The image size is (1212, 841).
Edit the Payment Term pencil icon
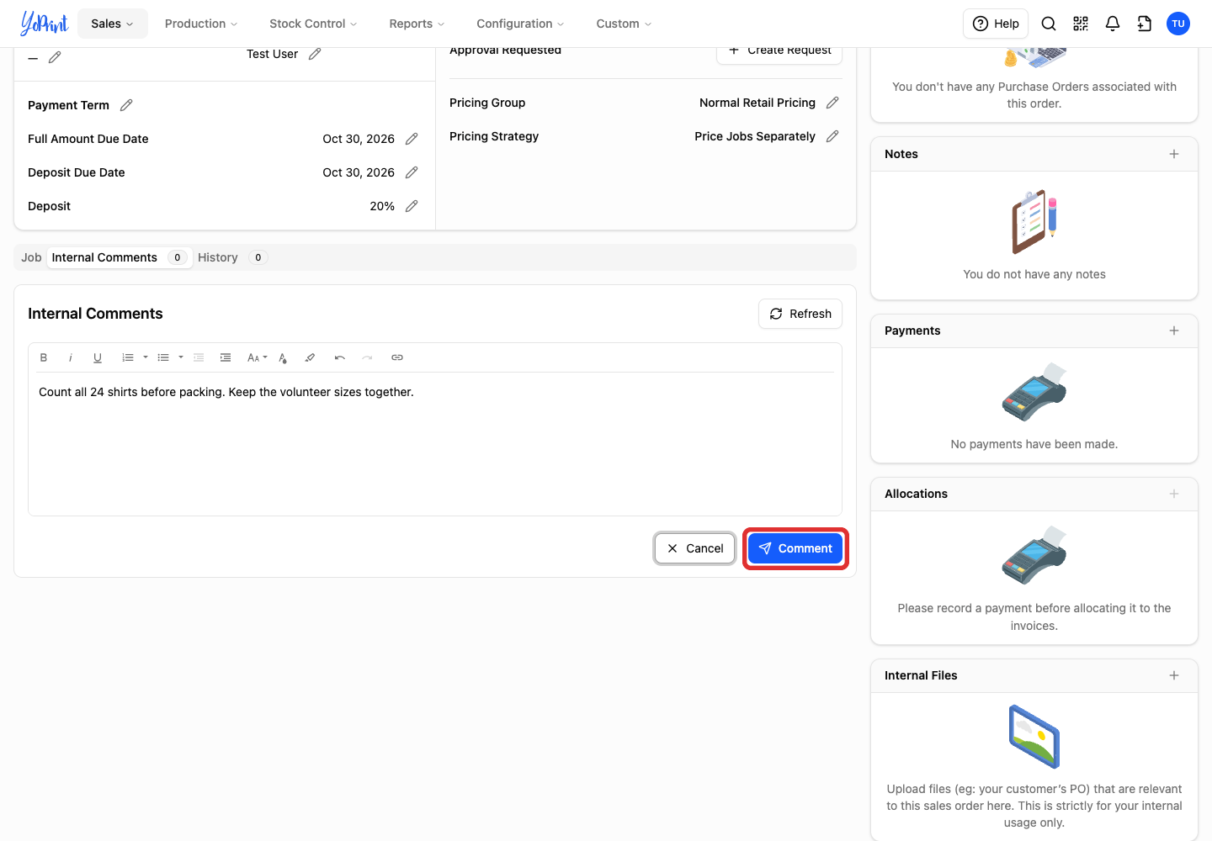pyautogui.click(x=126, y=105)
